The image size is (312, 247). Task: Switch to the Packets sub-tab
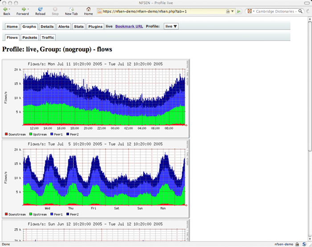pyautogui.click(x=30, y=38)
